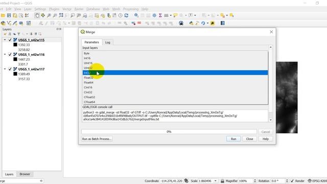Choose CFloat32 output data type
The width and height of the screenshot is (327, 184).
(175, 97)
